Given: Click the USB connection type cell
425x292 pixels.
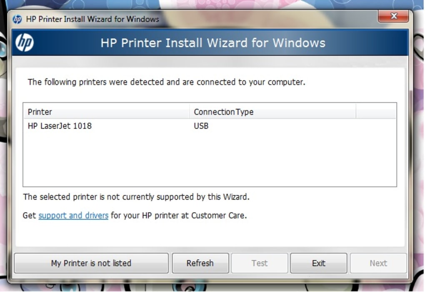Looking at the screenshot, I should [x=202, y=126].
